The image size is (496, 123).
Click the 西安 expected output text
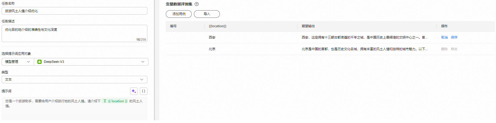tap(365, 37)
